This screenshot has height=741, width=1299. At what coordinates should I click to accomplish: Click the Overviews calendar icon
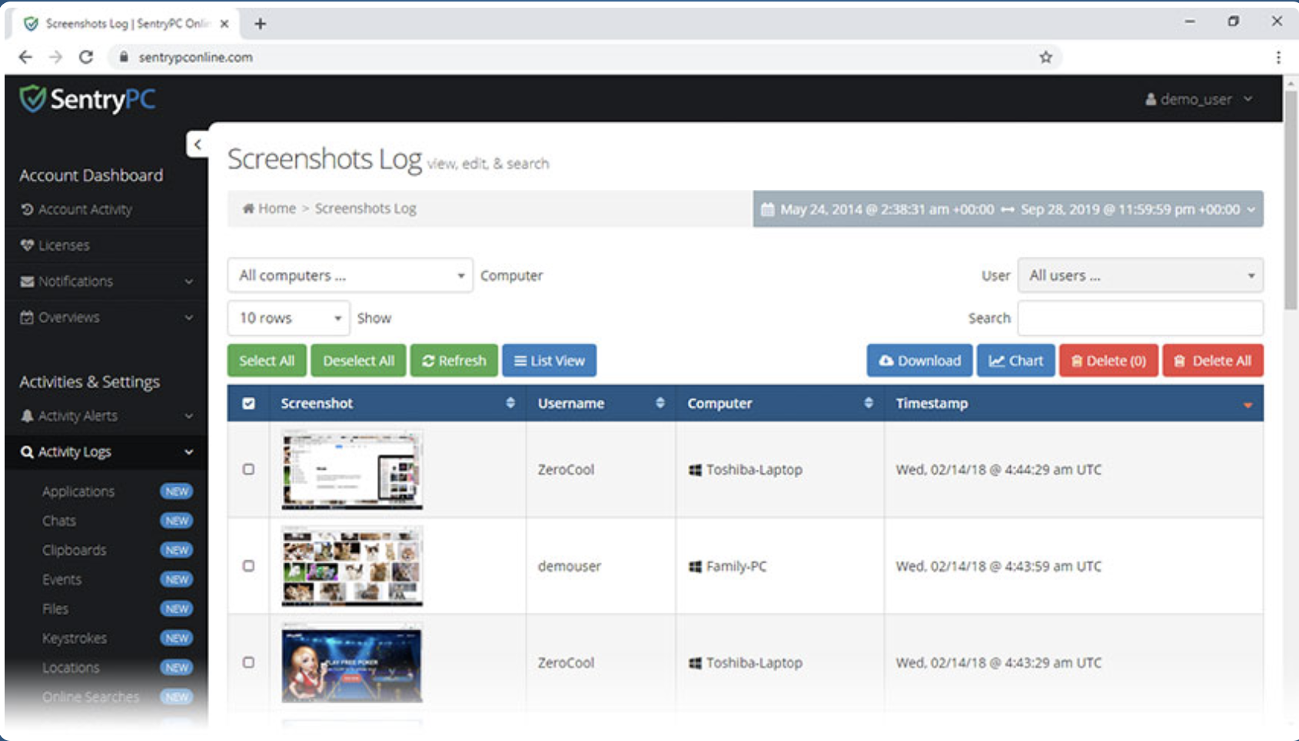click(x=26, y=317)
